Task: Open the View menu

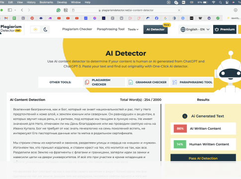Action: pos(20,2)
